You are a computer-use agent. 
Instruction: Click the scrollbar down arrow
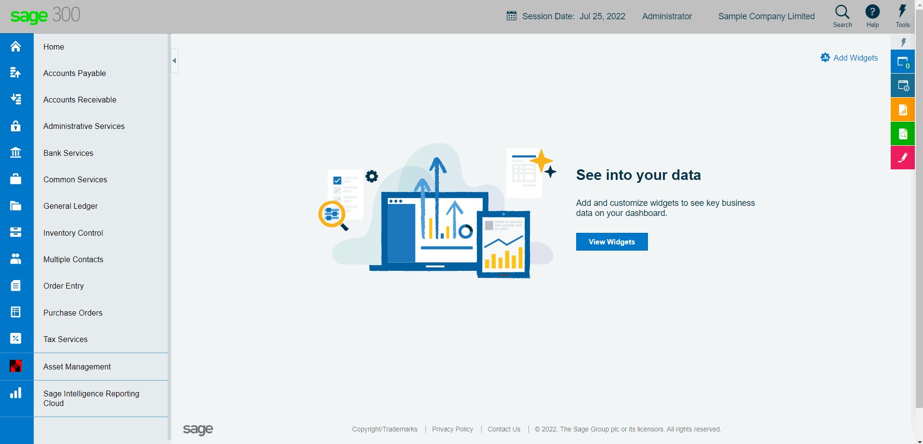point(919,441)
